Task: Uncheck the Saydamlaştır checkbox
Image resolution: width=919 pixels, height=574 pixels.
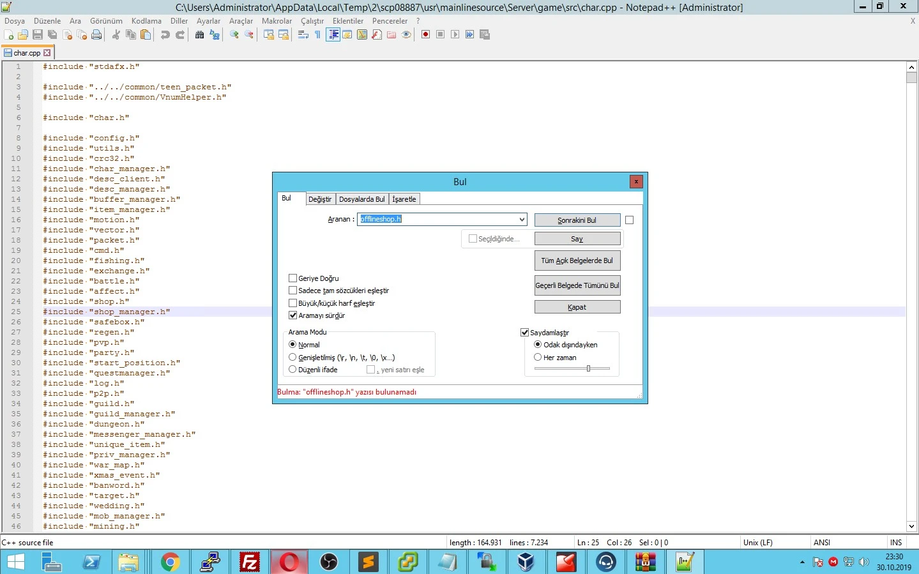Action: 524,333
